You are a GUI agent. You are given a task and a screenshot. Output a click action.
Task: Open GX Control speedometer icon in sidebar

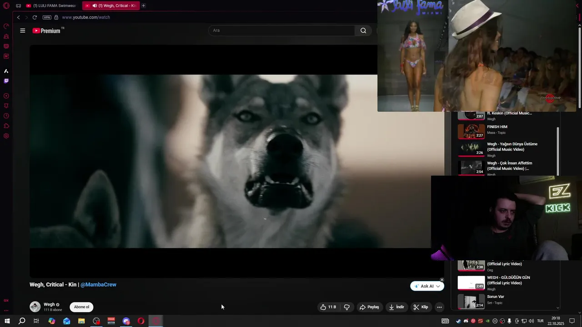[6, 26]
